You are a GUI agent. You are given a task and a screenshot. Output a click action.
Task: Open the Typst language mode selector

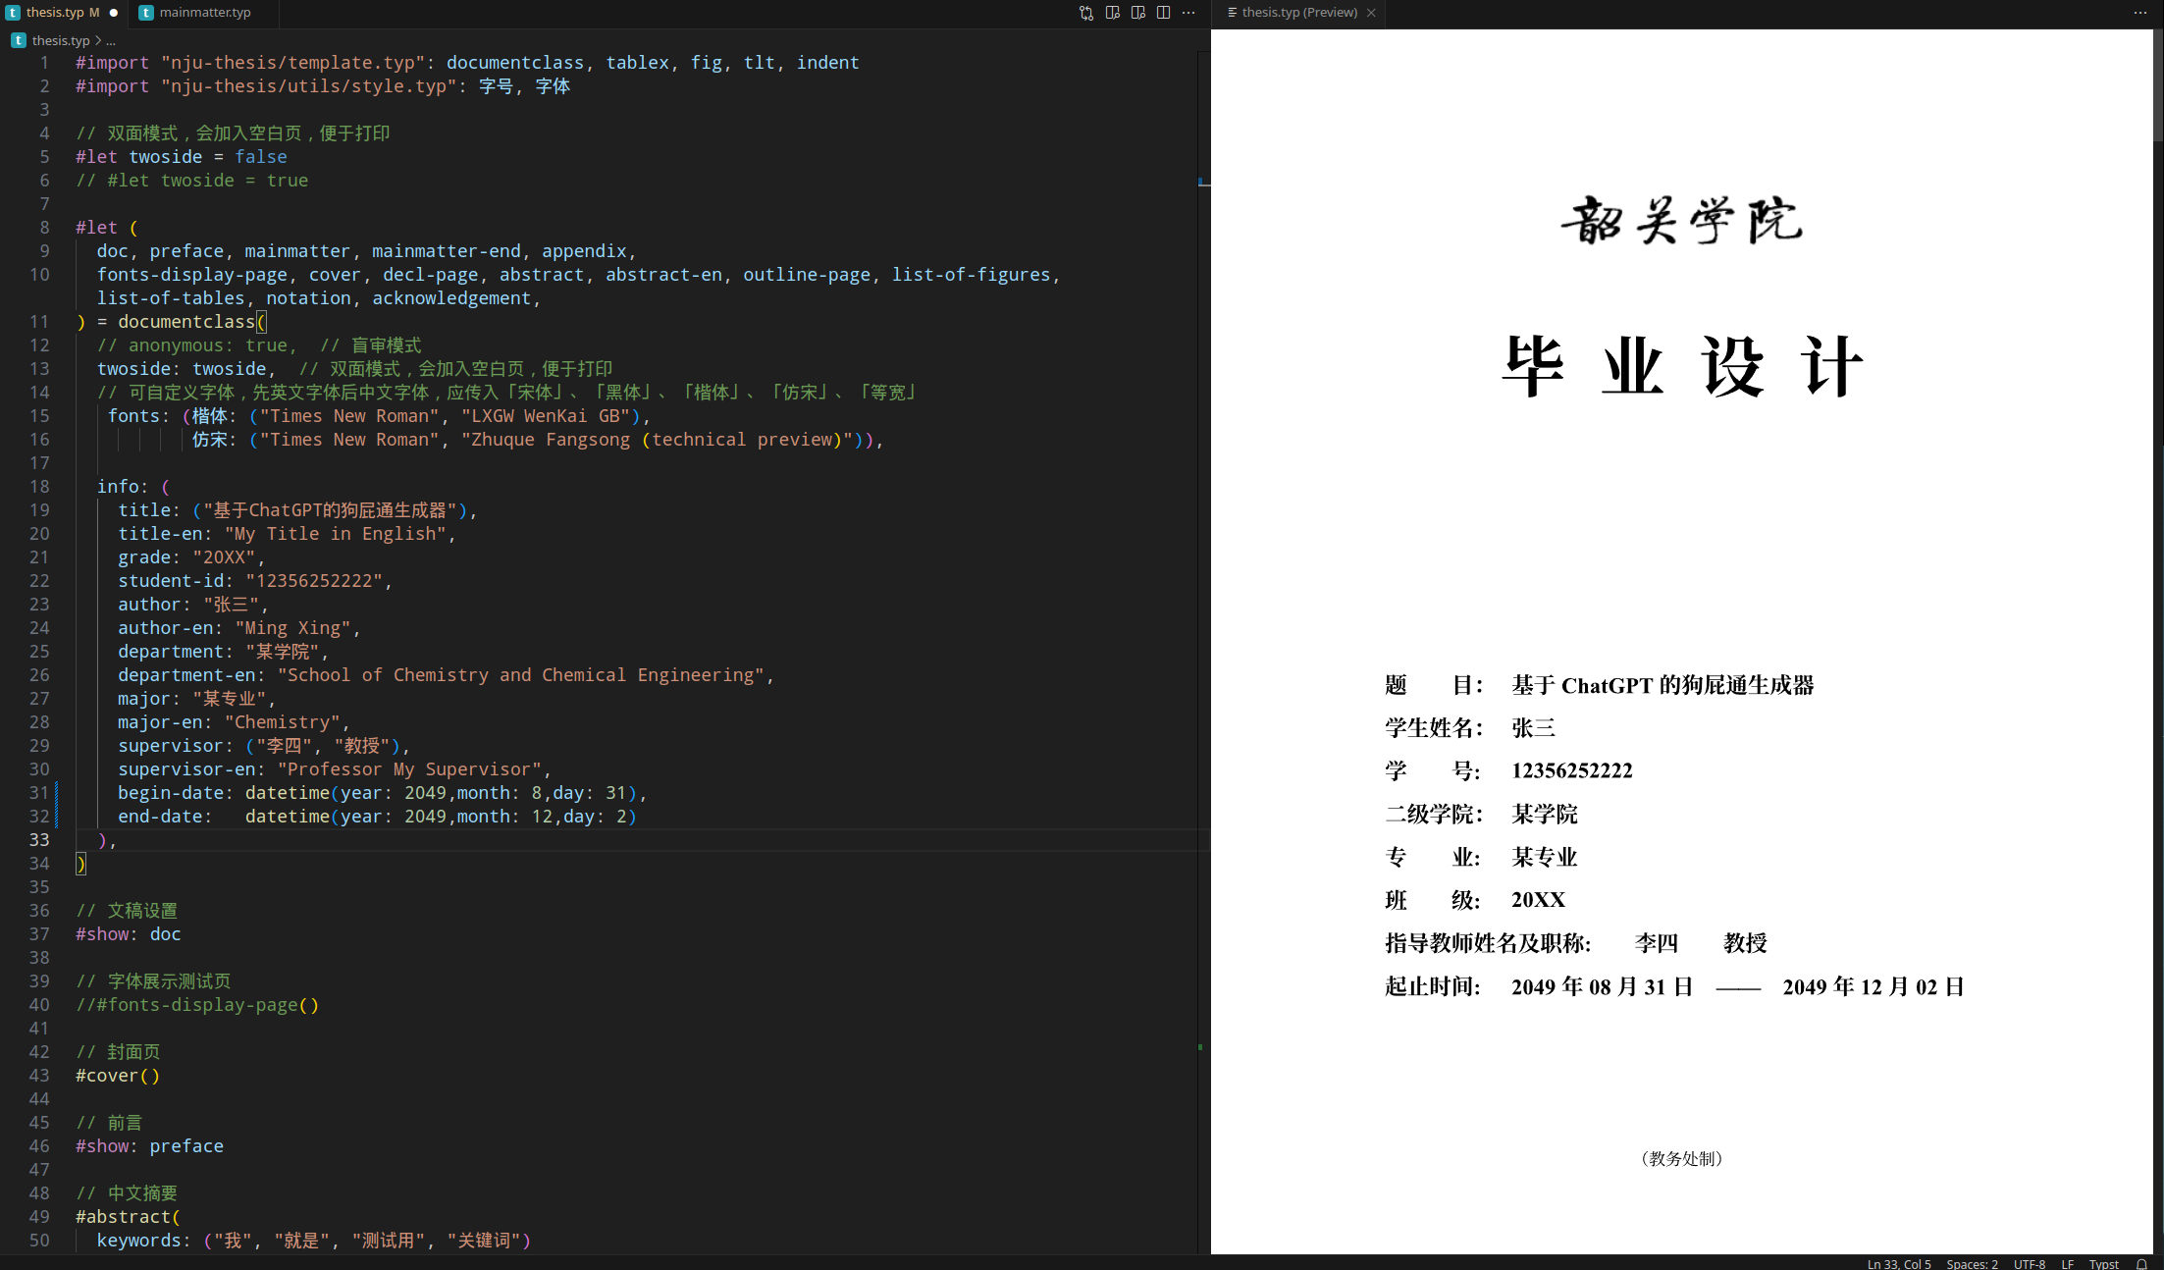coord(2103,1263)
